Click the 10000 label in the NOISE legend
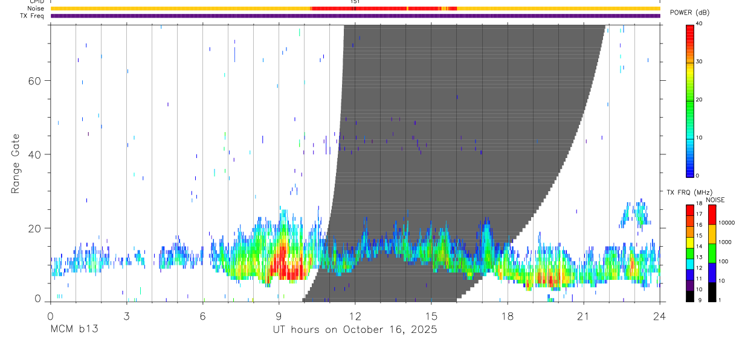Viewport: 742px width, 342px height. point(727,223)
